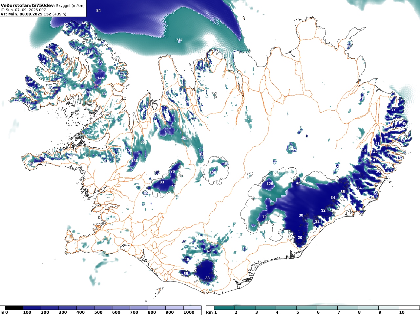420x315 pixels.
Task: Click the 'Skyggni (m/km)' label
Action: 70,6
